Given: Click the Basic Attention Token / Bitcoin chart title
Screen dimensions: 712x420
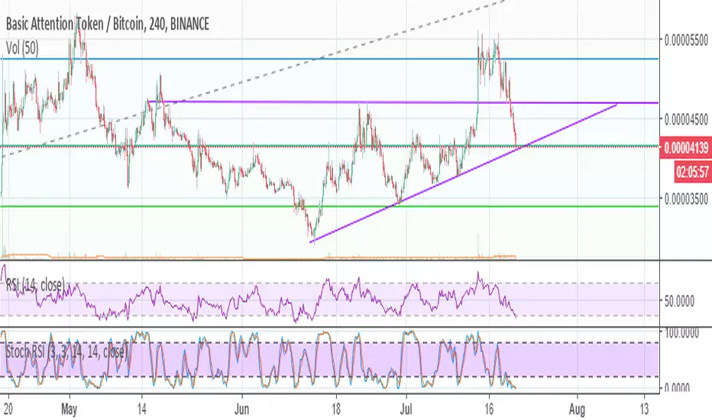Looking at the screenshot, I should coord(107,24).
